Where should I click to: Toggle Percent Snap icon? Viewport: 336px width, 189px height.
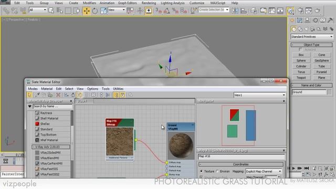[175, 10]
